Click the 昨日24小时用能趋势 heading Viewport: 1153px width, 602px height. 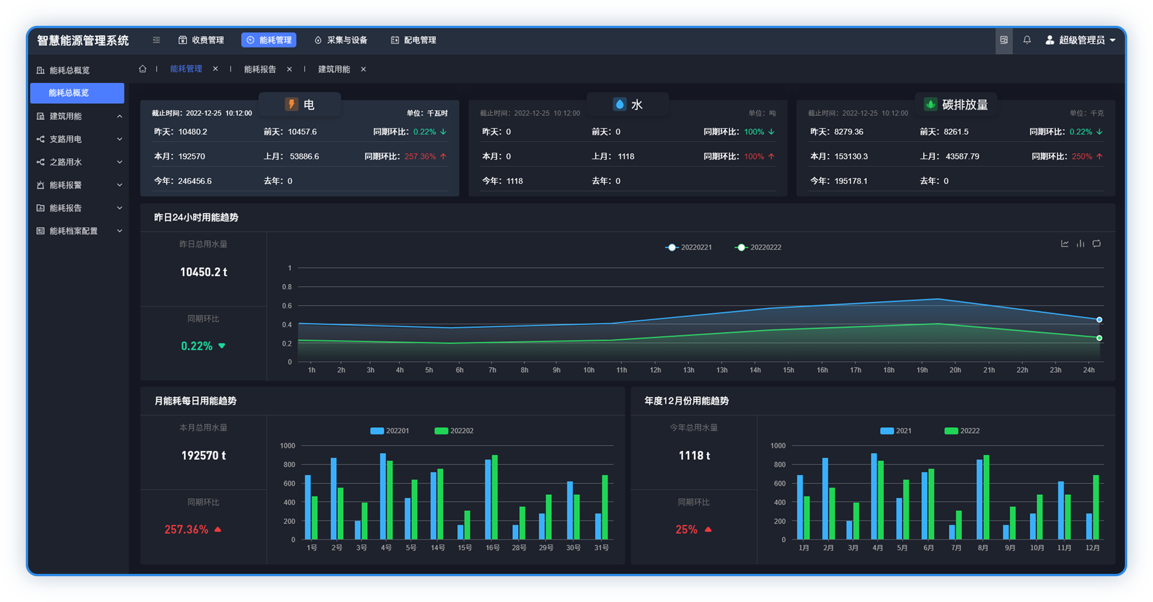pyautogui.click(x=196, y=217)
